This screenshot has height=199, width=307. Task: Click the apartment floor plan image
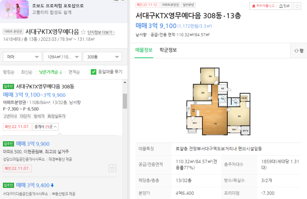coord(218,101)
